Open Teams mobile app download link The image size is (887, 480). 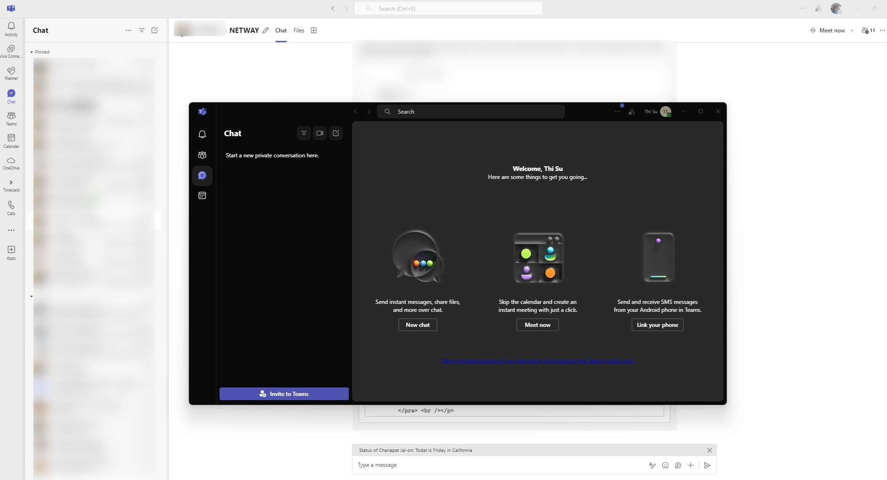[537, 361]
